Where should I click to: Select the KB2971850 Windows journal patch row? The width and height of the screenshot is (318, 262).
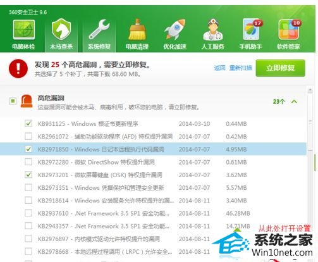coord(153,149)
